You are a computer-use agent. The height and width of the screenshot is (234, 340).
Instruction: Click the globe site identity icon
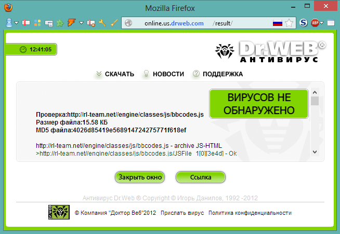tap(128, 23)
